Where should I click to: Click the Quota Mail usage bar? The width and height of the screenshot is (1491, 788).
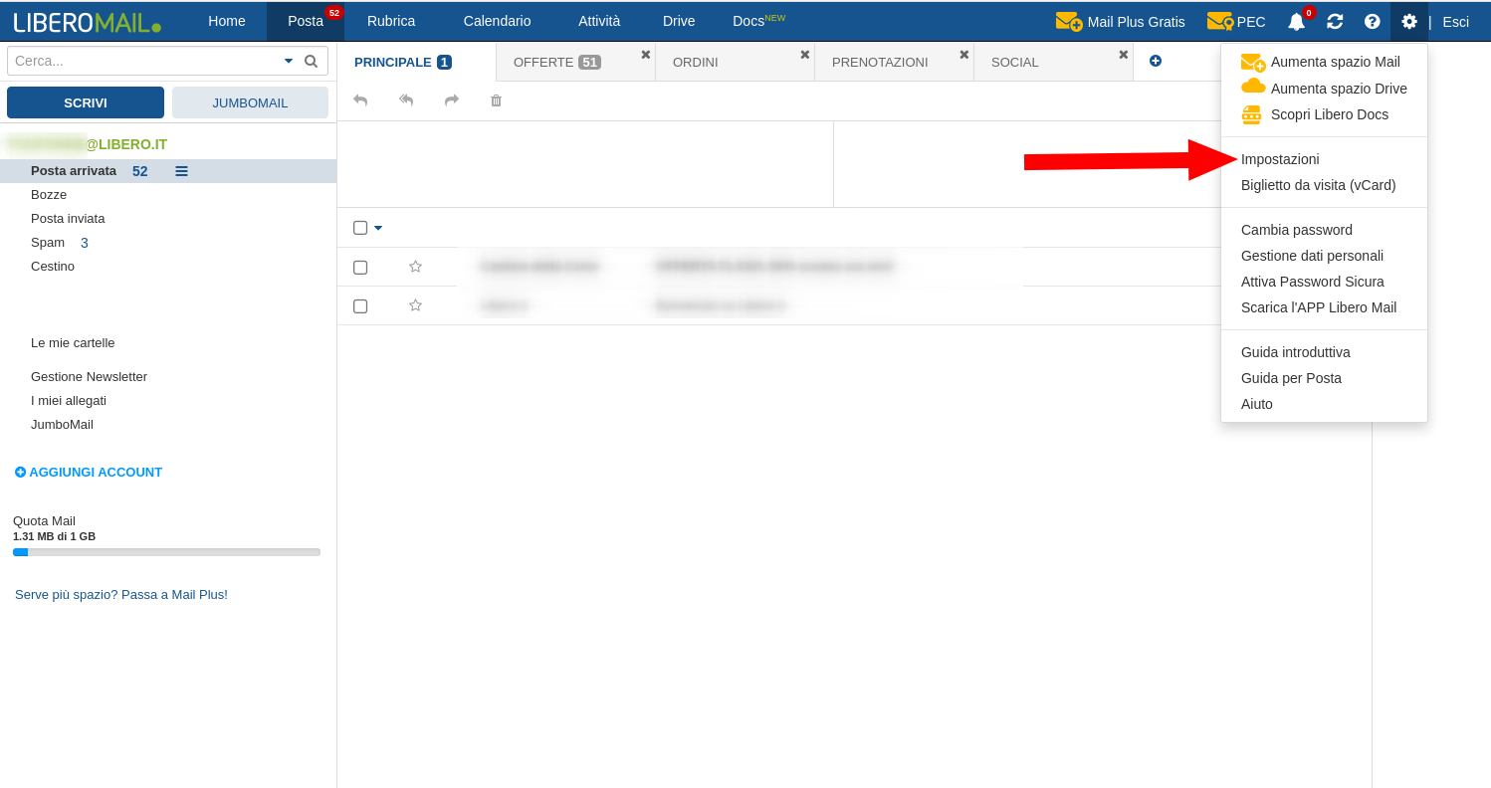coord(166,552)
